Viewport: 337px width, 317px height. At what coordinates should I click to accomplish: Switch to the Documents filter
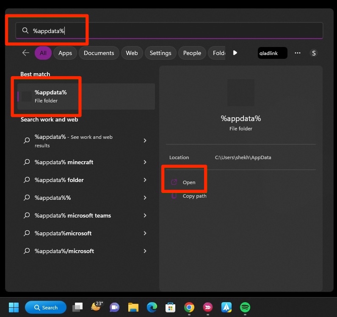(99, 53)
